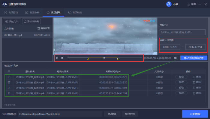The height and width of the screenshot is (119, 210).
Task: Select the 音频提取 tab
Action: click(53, 13)
